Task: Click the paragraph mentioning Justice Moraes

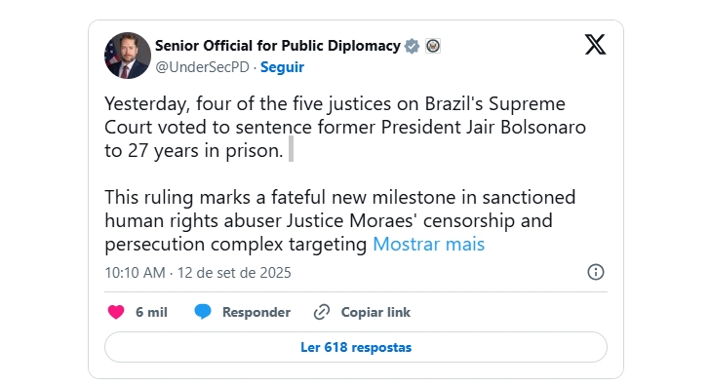Action: coord(340,221)
